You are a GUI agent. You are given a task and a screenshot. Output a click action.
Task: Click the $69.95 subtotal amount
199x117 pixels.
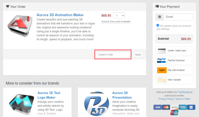(x=186, y=39)
